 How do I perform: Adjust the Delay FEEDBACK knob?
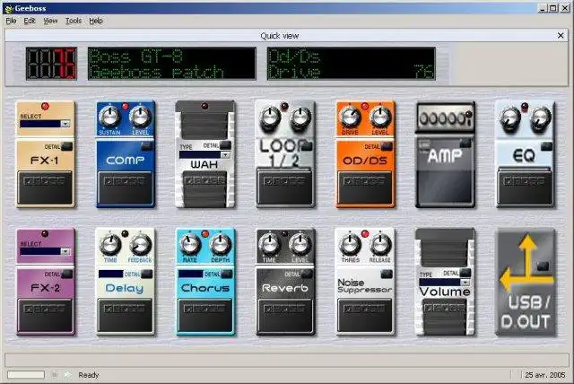point(140,245)
